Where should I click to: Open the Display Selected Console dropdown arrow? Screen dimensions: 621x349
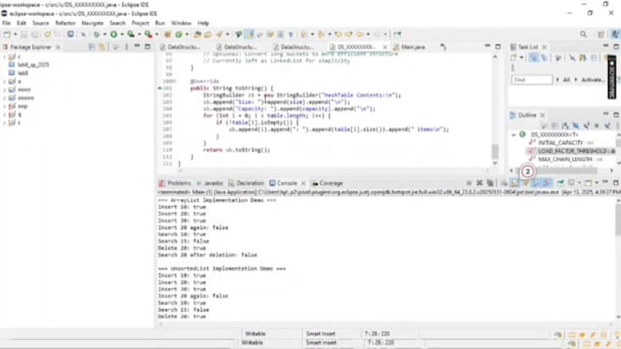point(579,183)
